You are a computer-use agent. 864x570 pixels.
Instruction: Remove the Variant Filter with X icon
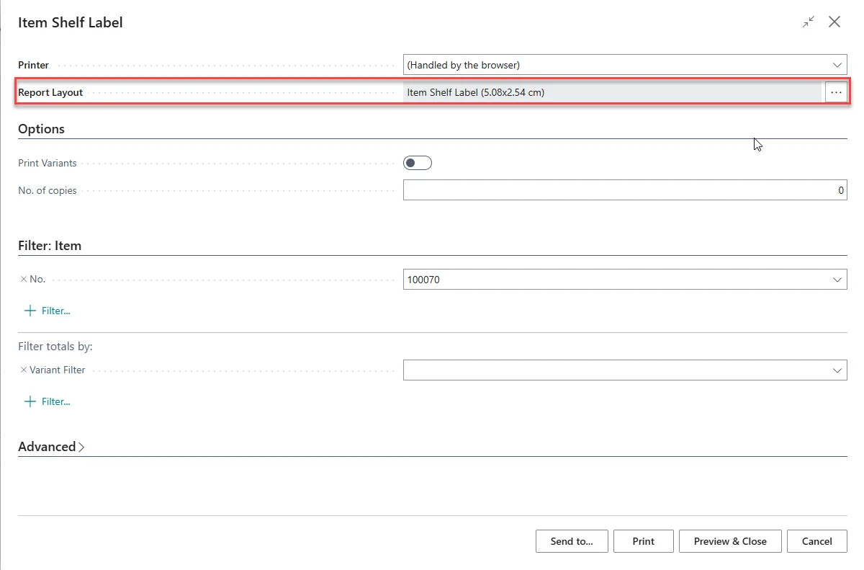pos(24,370)
